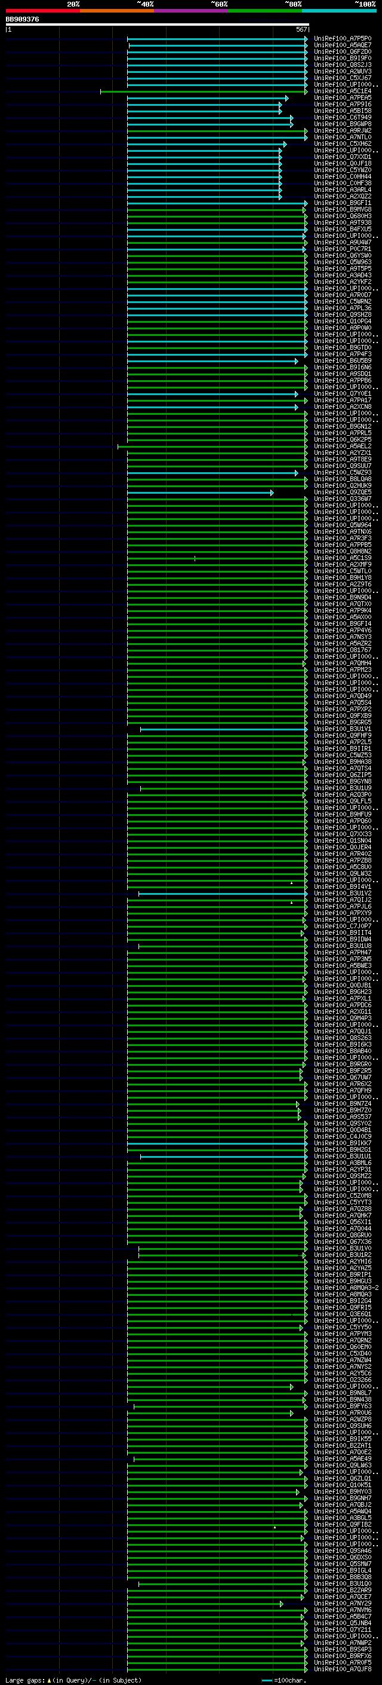This screenshot has height=1685, width=382.
Task: Open hit UniRef100_A2WUV3
Action: 342,72
